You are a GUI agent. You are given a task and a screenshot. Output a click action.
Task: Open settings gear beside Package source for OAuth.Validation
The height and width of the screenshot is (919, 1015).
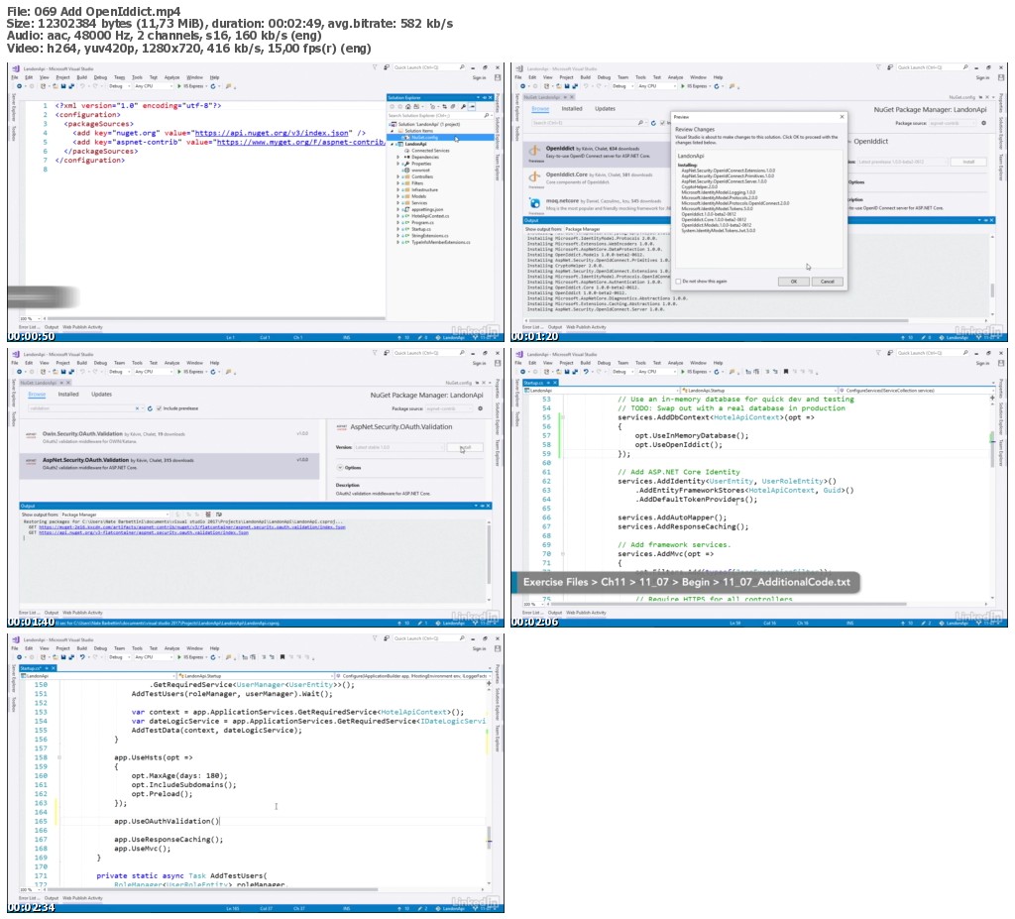pyautogui.click(x=481, y=408)
